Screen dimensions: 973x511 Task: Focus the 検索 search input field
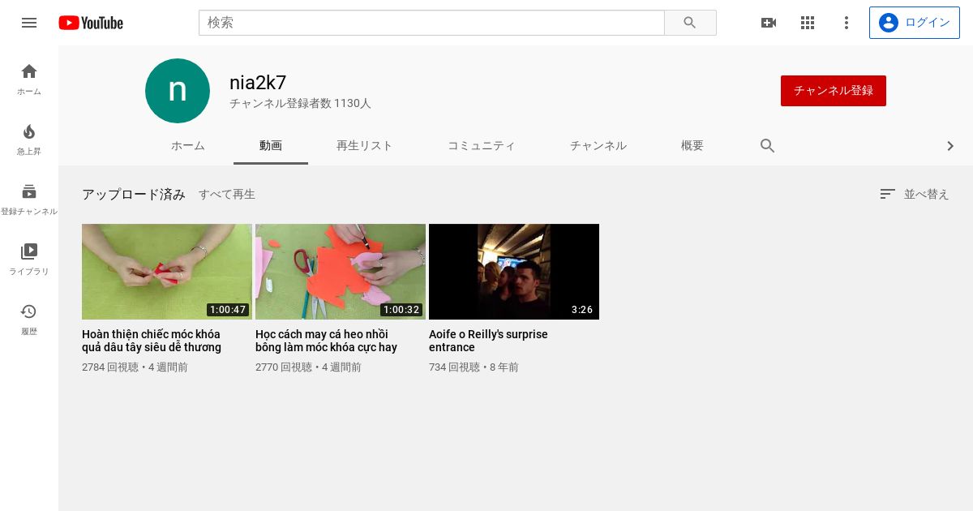(431, 23)
